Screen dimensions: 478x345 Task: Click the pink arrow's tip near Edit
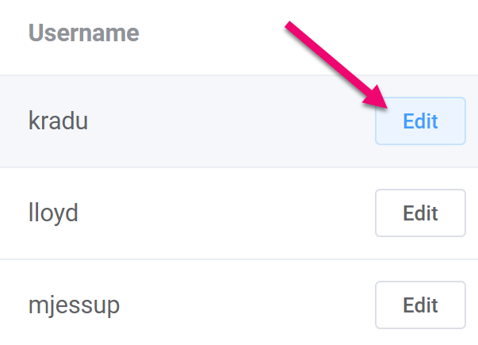tap(384, 105)
